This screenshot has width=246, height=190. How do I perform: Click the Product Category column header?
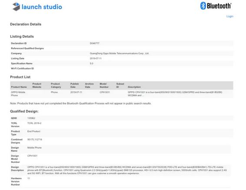pos(56,85)
